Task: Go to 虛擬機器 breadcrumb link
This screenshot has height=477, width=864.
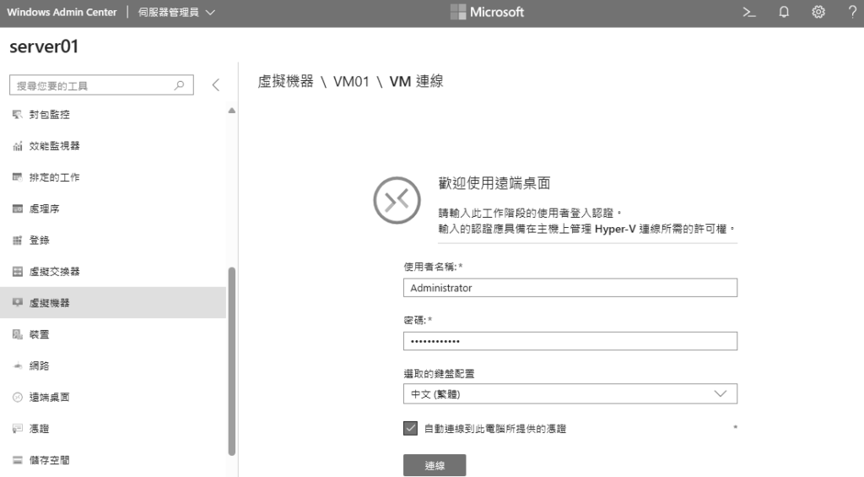Action: point(285,82)
